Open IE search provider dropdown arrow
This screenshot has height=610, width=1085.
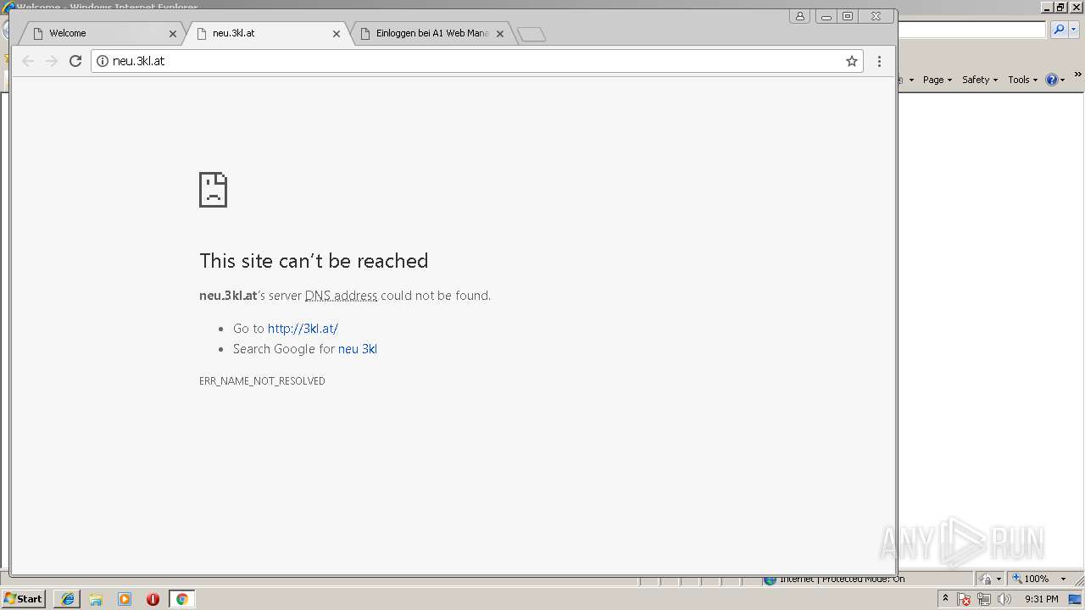1073,30
